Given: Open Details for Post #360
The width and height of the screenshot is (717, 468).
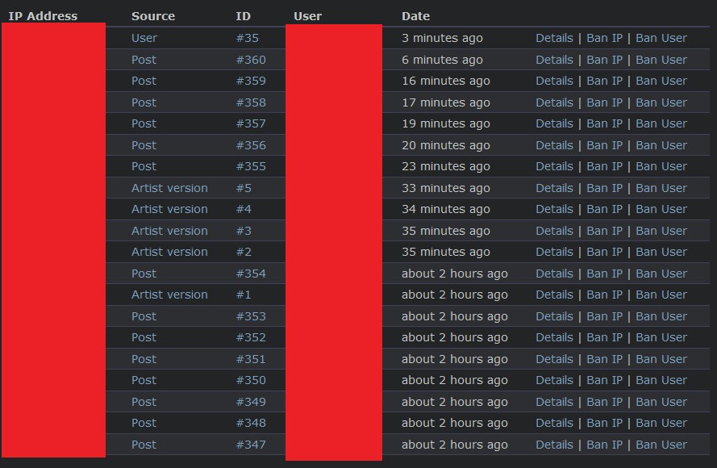Looking at the screenshot, I should click(x=554, y=60).
